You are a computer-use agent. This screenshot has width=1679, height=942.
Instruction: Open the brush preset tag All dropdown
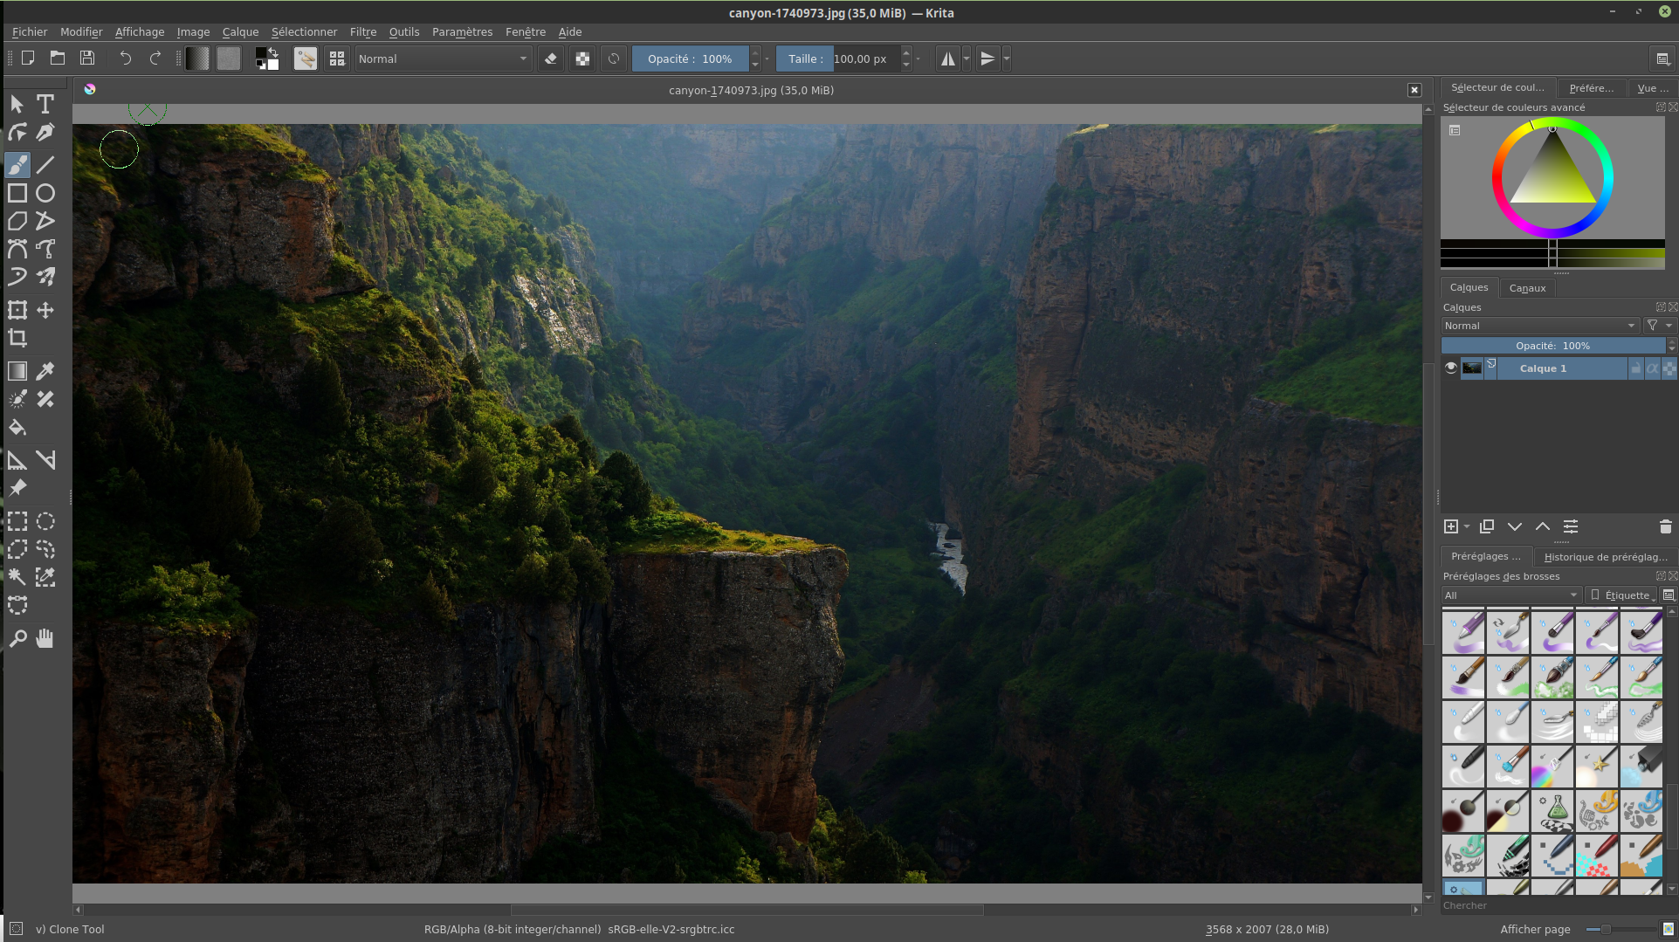1511,595
